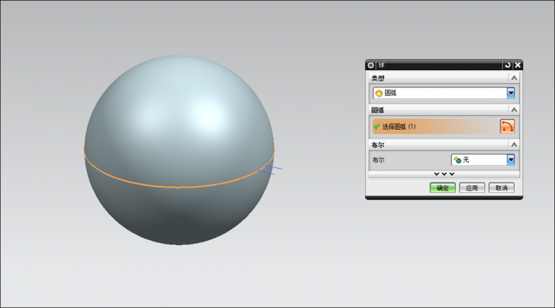
Task: Click the reset dialog arrow icon
Action: click(x=507, y=65)
